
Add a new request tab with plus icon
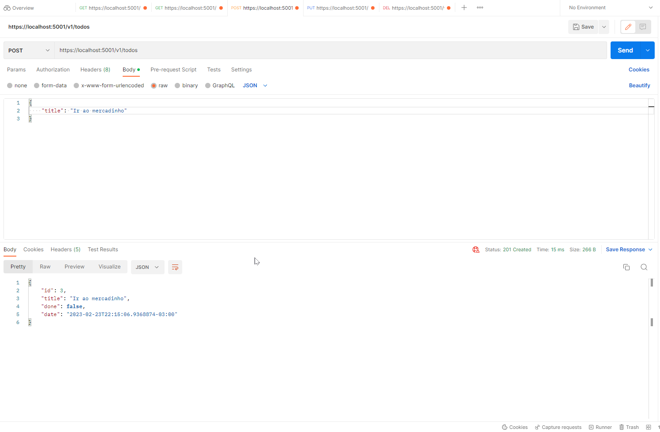pos(464,7)
